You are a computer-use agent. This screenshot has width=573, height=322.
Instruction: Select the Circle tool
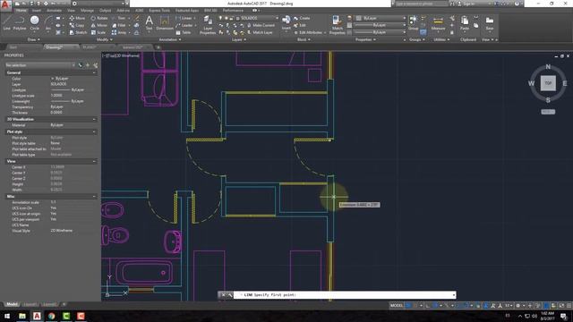point(35,22)
